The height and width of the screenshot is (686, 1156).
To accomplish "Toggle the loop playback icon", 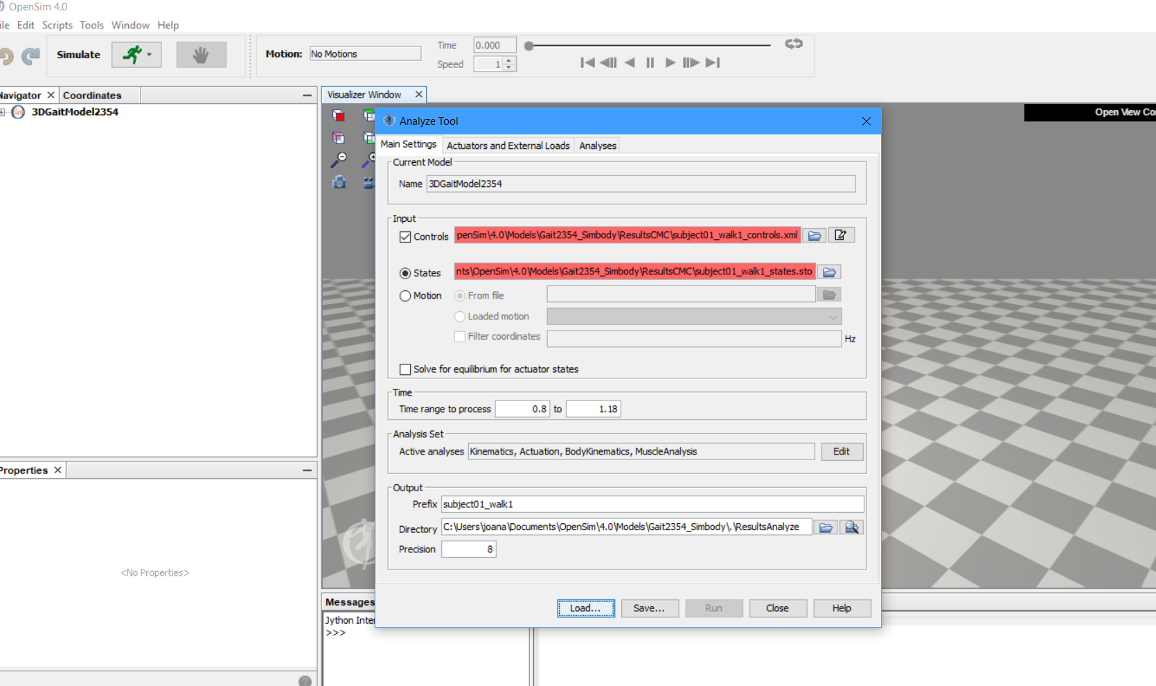I will coord(794,44).
